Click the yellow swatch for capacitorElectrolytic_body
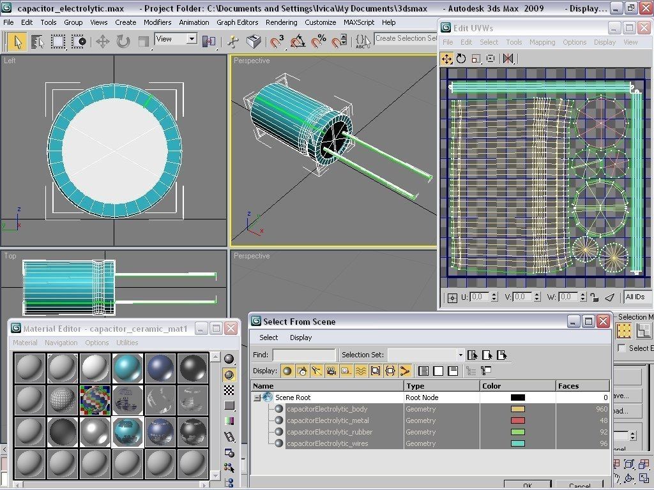The image size is (654, 490). (517, 409)
